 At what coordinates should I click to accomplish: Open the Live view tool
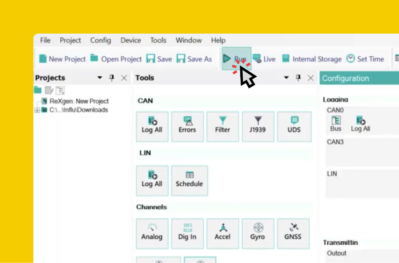[x=264, y=59]
